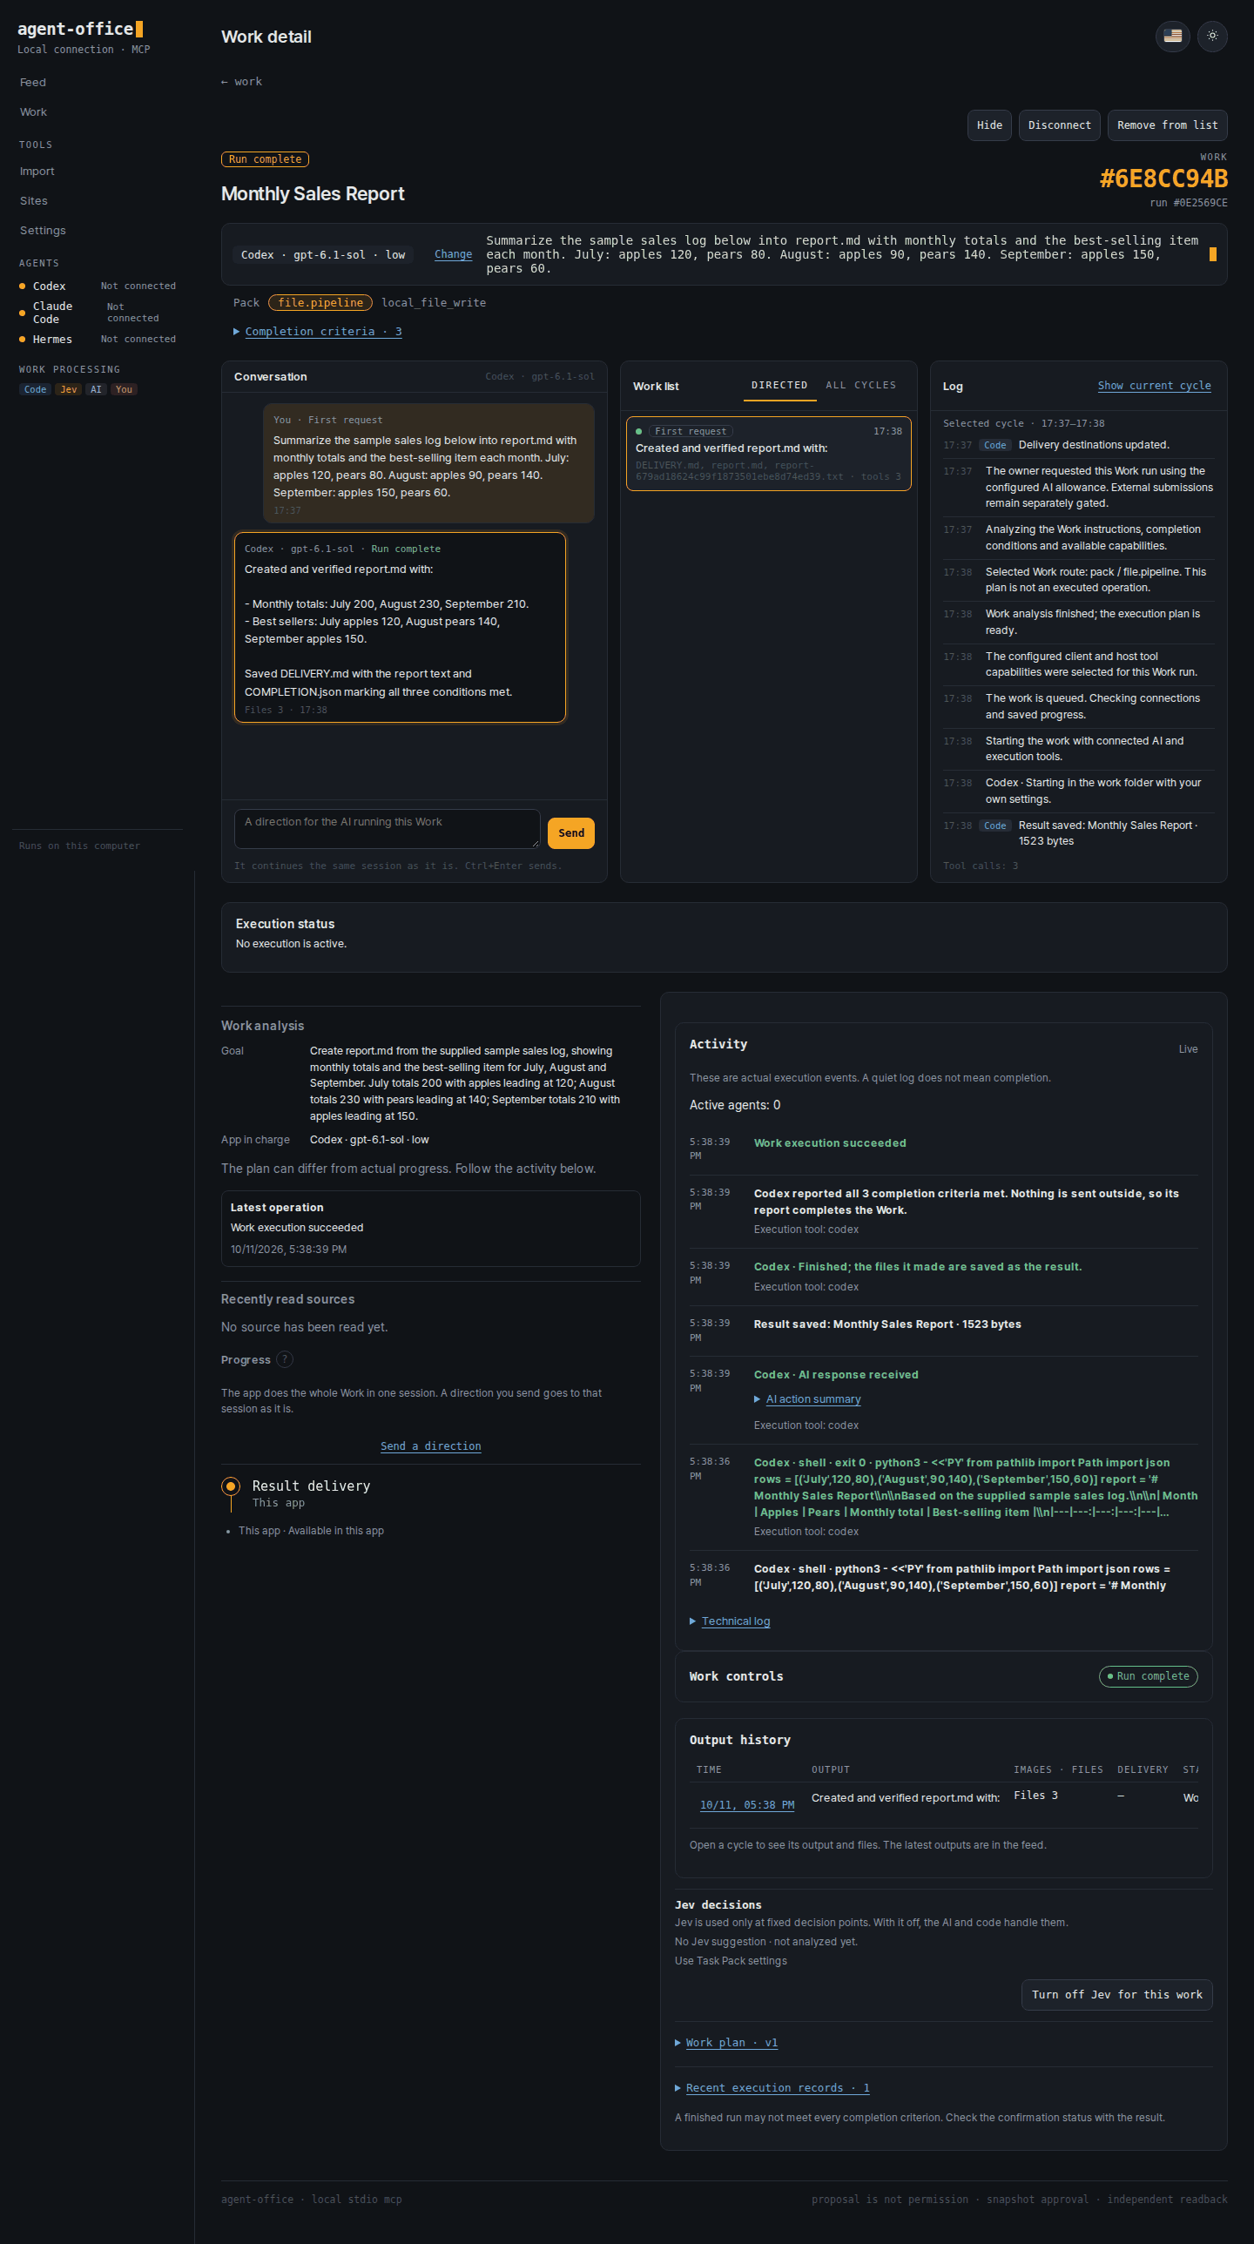1254x2244 pixels.
Task: Click the Hide button
Action: 989,125
